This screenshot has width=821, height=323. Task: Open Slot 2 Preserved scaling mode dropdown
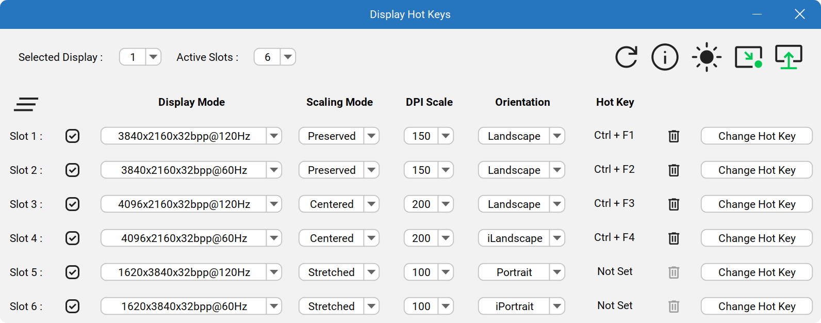coord(339,170)
